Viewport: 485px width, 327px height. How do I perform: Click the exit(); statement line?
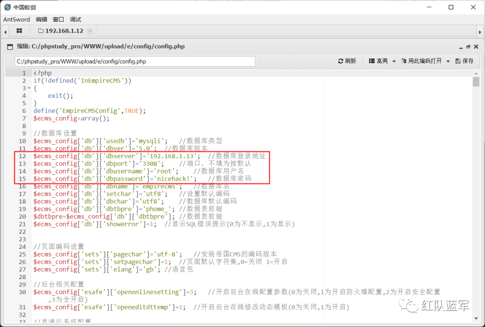point(60,96)
